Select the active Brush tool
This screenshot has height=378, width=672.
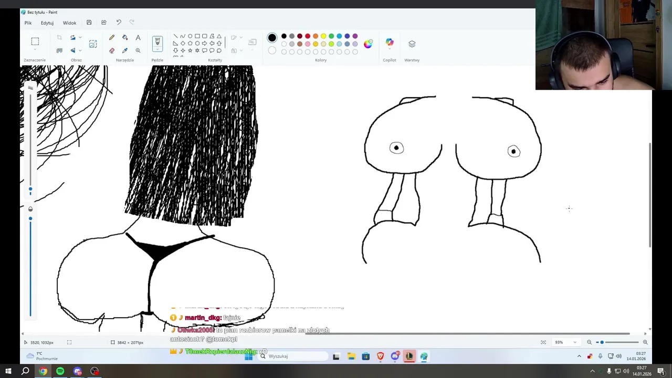click(x=157, y=42)
